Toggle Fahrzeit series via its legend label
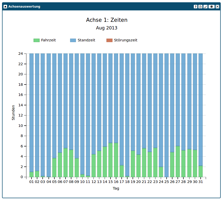This screenshot has width=223, height=201. (48, 40)
